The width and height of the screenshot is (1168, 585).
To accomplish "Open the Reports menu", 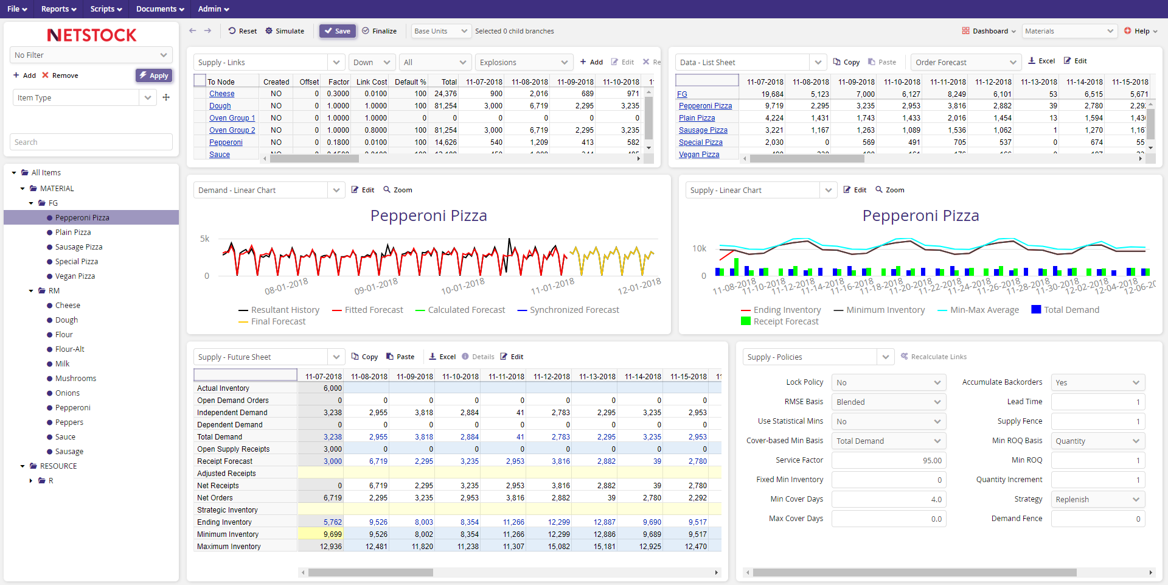I will tap(58, 9).
